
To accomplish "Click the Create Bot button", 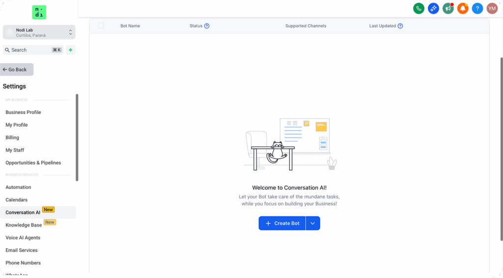I will coord(282,223).
